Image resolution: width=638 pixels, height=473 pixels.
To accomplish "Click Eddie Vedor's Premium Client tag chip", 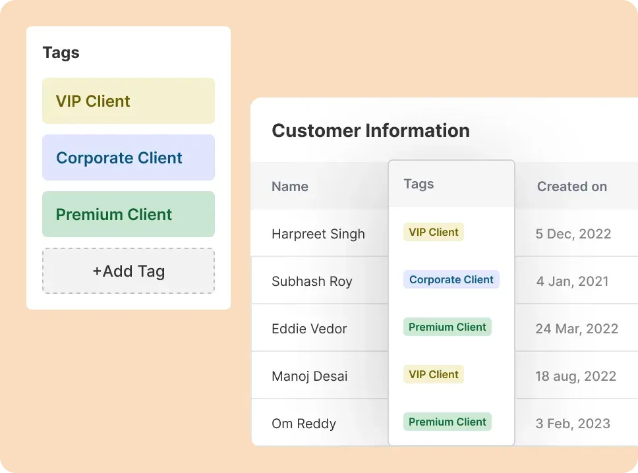I will click(x=447, y=327).
